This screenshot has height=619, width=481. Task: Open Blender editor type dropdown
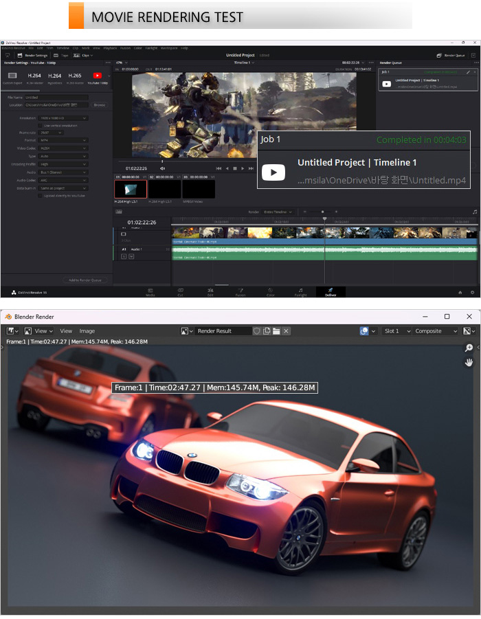tap(13, 331)
